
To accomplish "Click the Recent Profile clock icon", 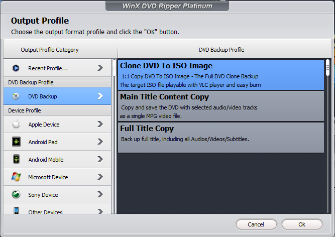I will (x=16, y=68).
